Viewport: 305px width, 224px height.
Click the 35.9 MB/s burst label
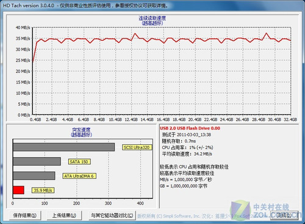tap(43, 190)
